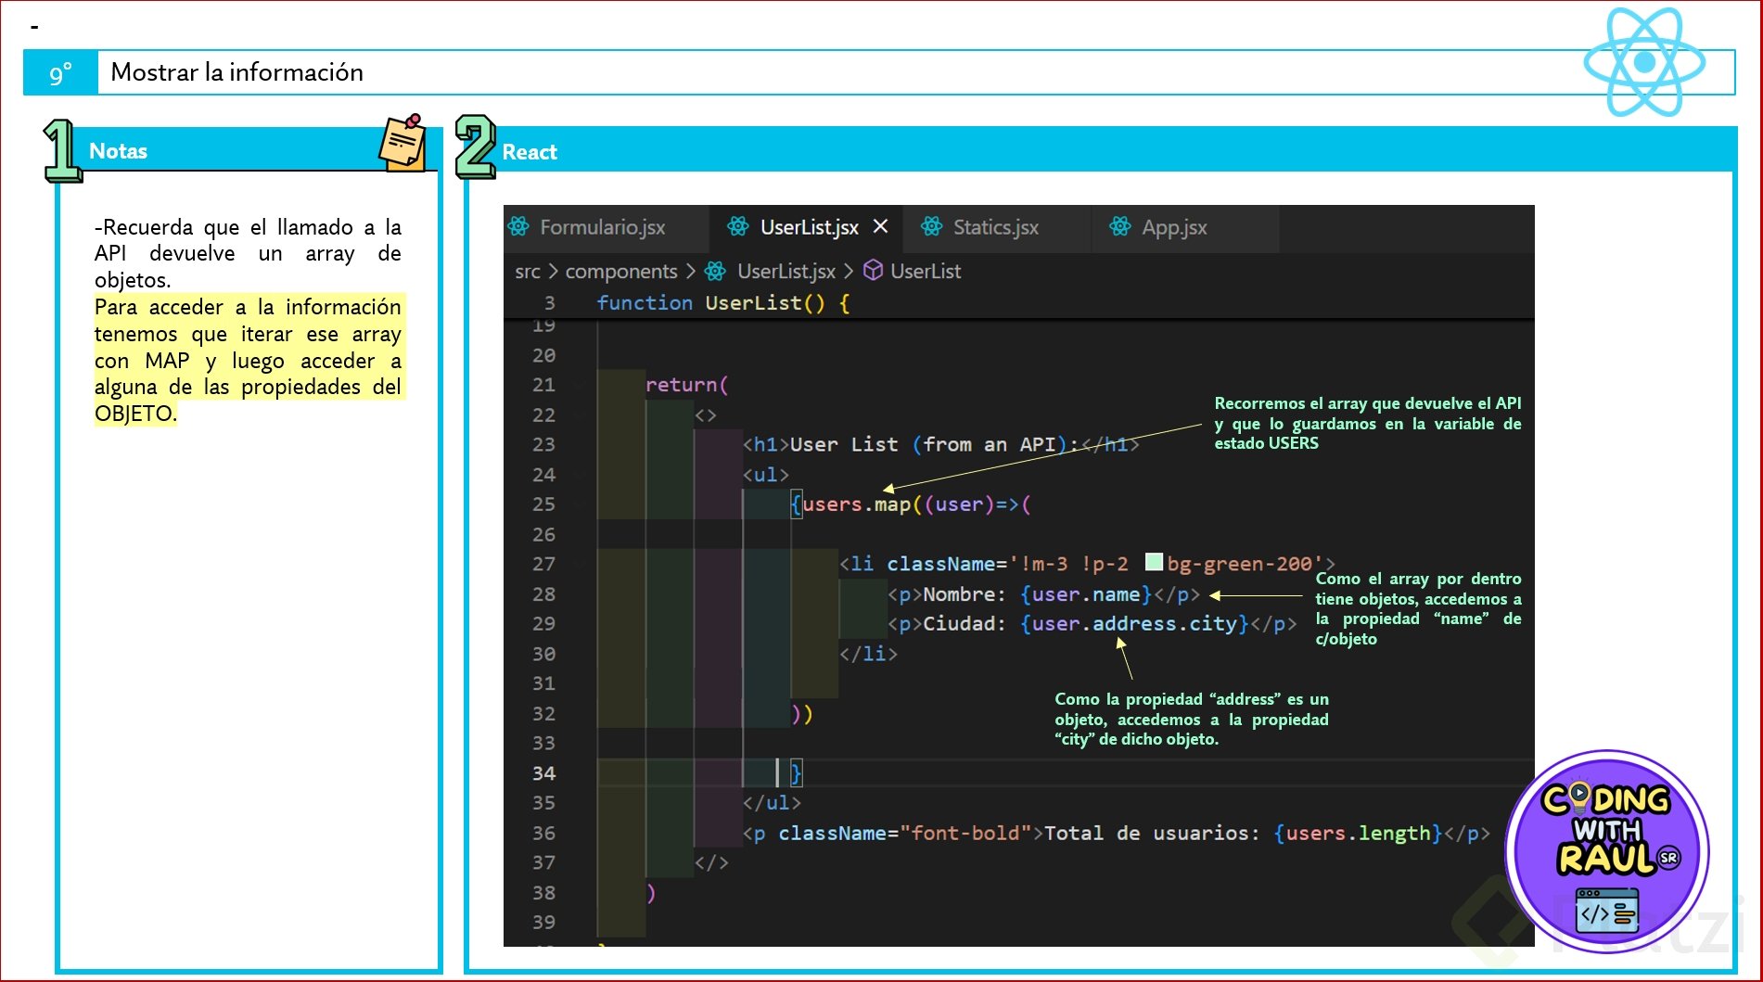This screenshot has height=982, width=1763.
Task: Click the green number 2 badge
Action: click(x=475, y=147)
